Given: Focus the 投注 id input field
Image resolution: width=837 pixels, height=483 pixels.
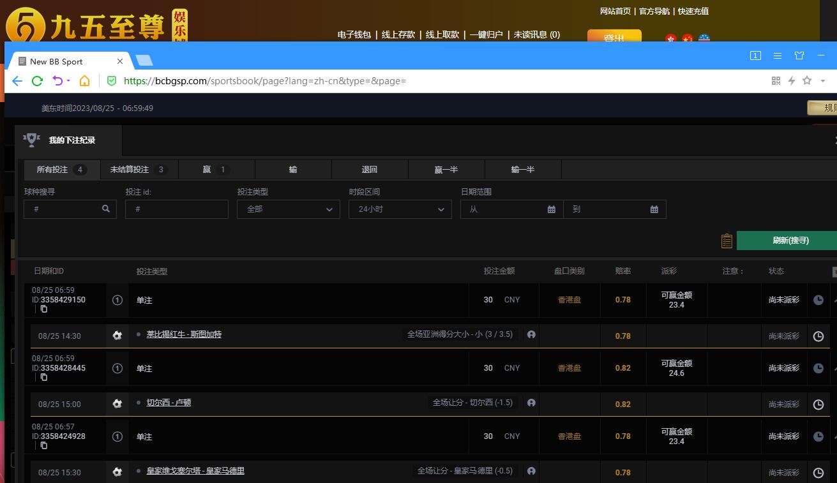Looking at the screenshot, I should [x=176, y=209].
